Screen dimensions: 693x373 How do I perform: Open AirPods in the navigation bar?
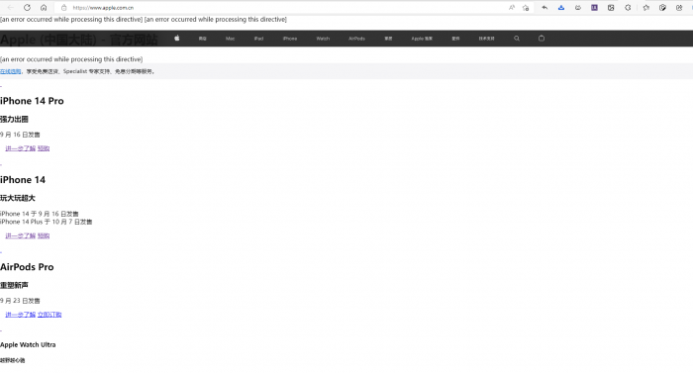pyautogui.click(x=356, y=39)
